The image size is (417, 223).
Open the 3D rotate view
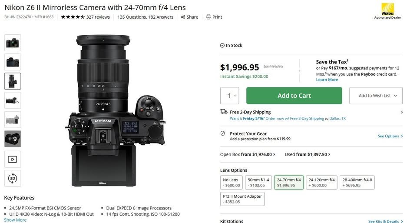(13, 178)
